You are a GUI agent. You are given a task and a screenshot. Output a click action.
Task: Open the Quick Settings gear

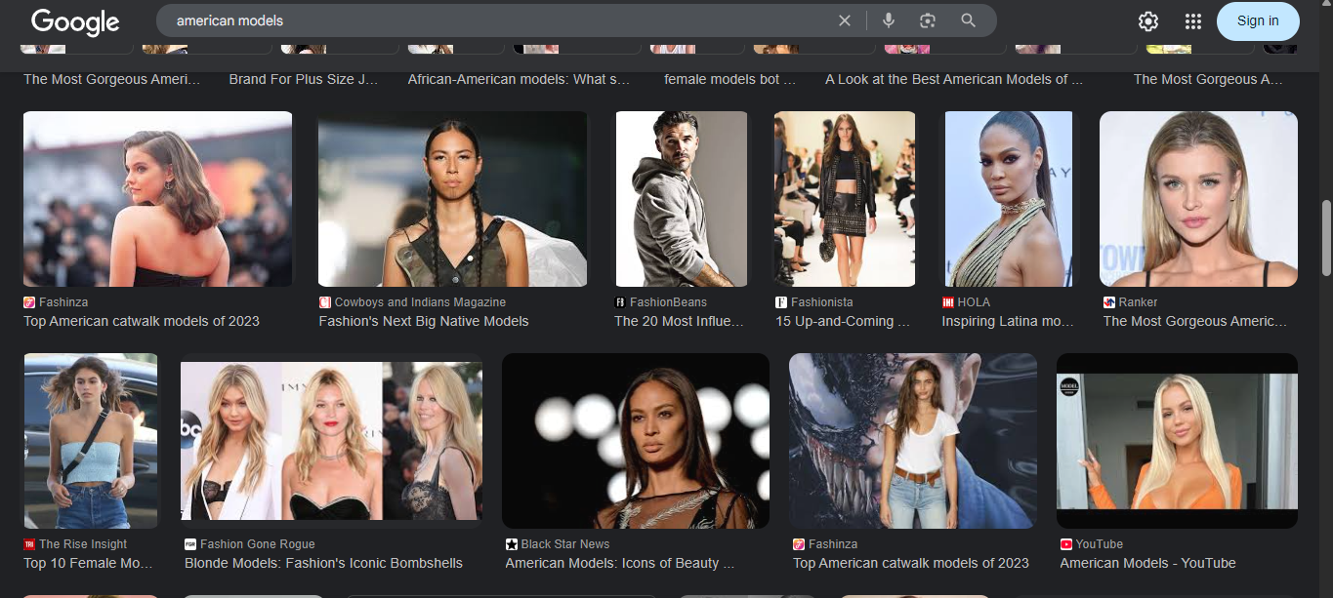click(1148, 21)
